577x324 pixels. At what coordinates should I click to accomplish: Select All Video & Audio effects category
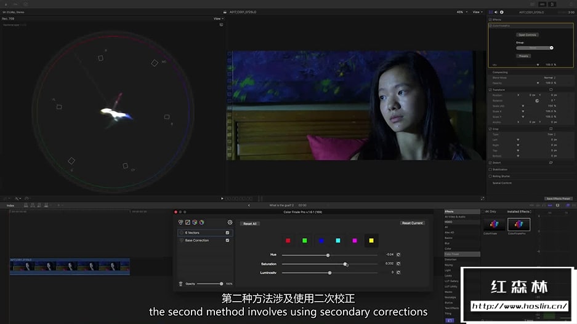(455, 217)
